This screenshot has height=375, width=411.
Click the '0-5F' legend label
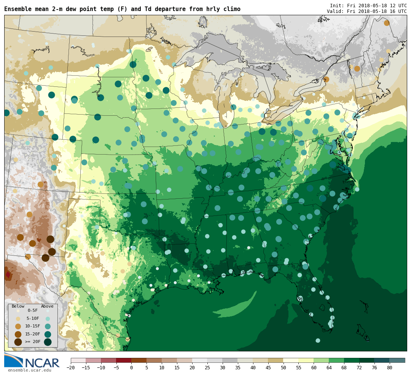[33, 311]
